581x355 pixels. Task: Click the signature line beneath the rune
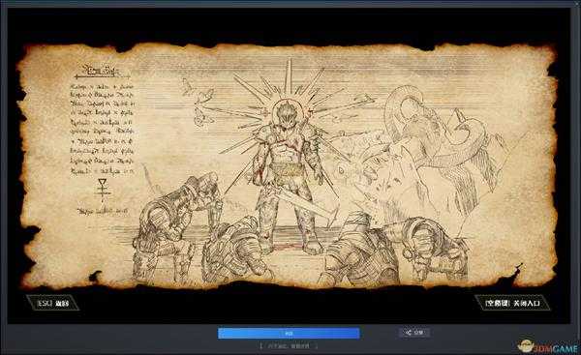[103, 212]
